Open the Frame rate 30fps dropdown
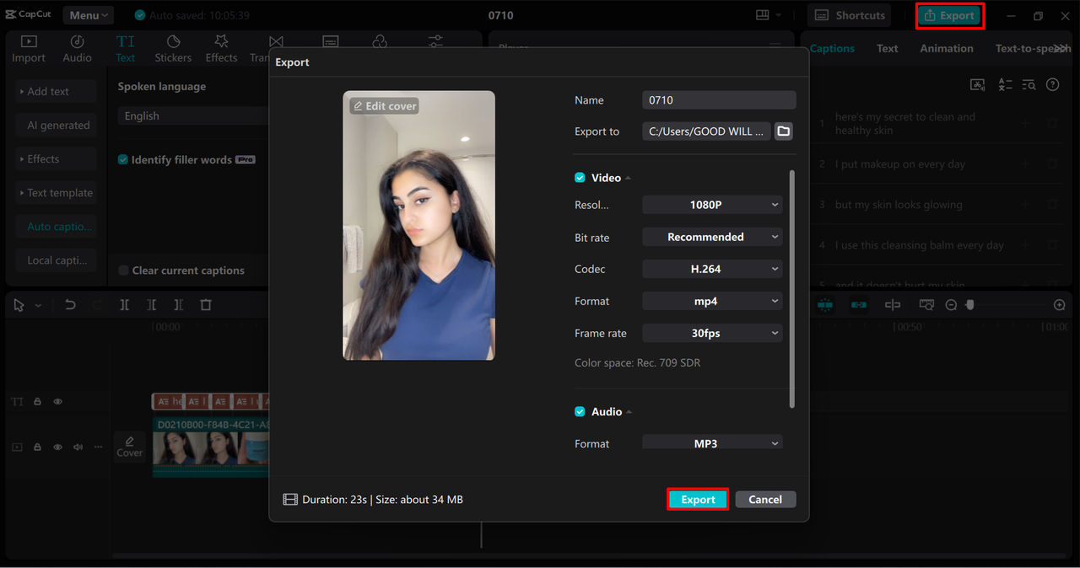Screen dimensions: 1080x568 712,334
